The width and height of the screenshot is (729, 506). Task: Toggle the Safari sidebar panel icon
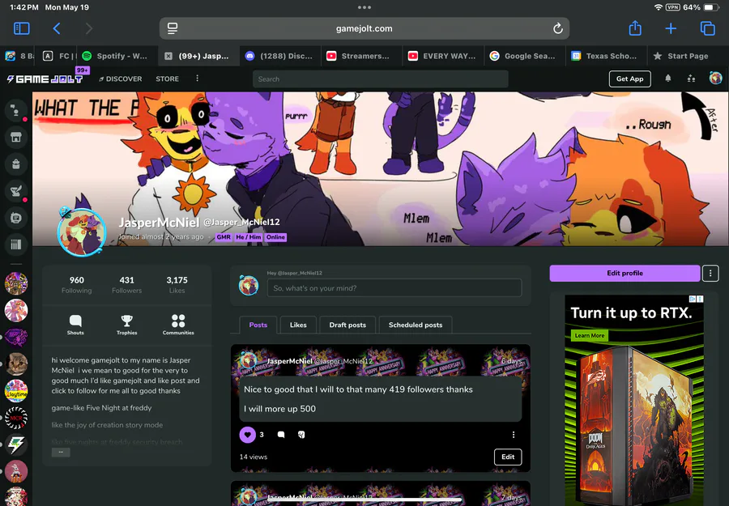(x=21, y=28)
